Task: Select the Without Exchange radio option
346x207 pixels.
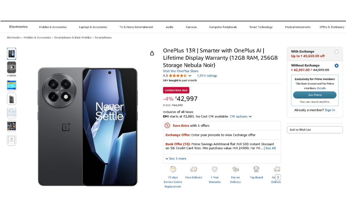Action: click(x=336, y=66)
